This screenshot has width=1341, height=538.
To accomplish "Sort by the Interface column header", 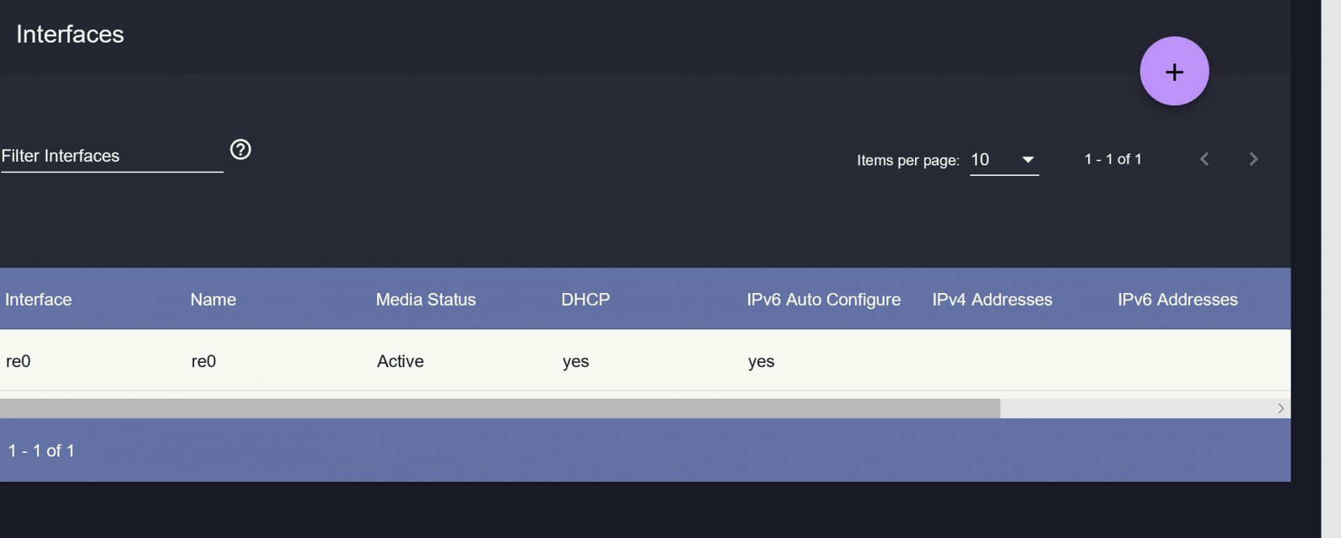I will click(x=38, y=299).
